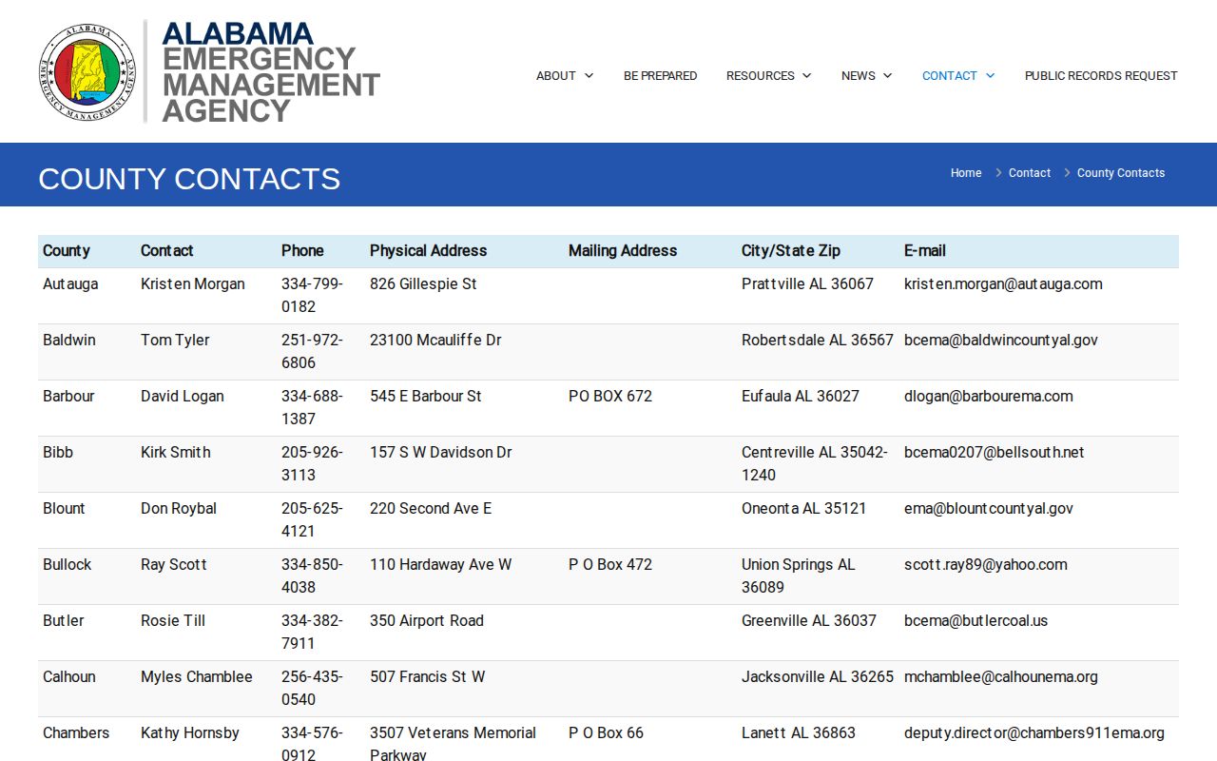
Task: Click email bcema@baldwincountyal.gov
Action: pyautogui.click(x=1001, y=341)
